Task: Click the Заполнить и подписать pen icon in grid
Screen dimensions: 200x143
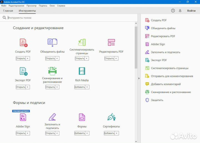Action: pos(52,117)
